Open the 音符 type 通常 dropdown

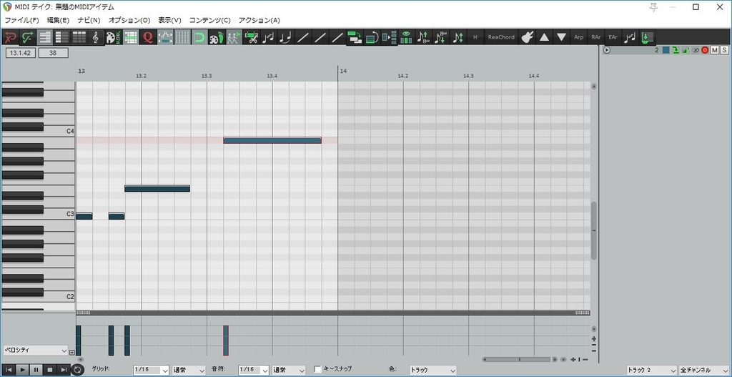click(289, 370)
